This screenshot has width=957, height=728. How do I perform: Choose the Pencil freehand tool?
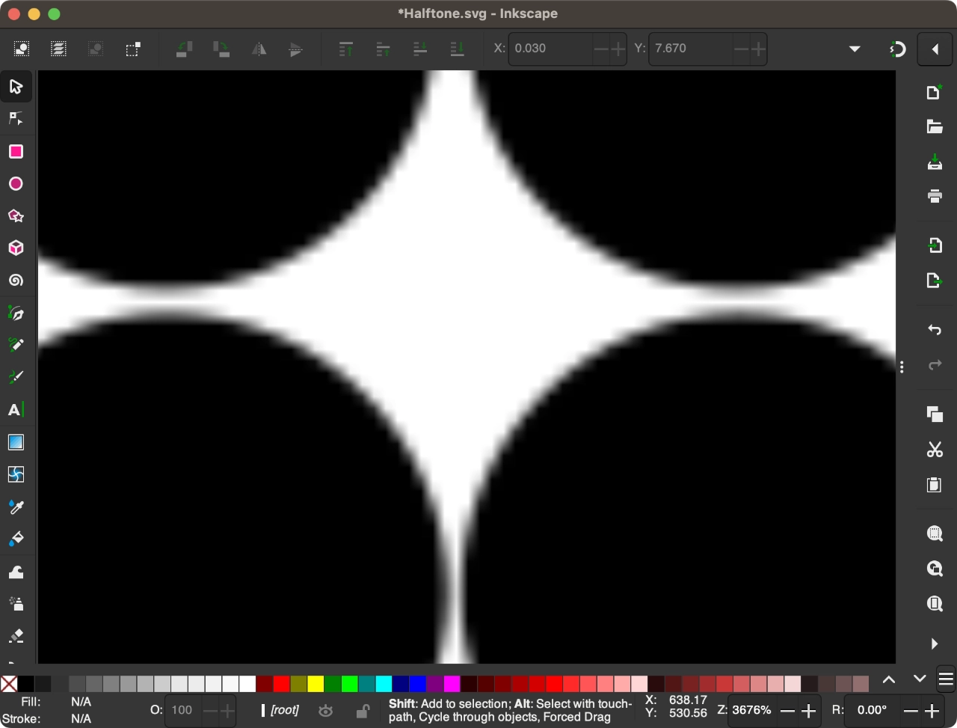coord(16,345)
